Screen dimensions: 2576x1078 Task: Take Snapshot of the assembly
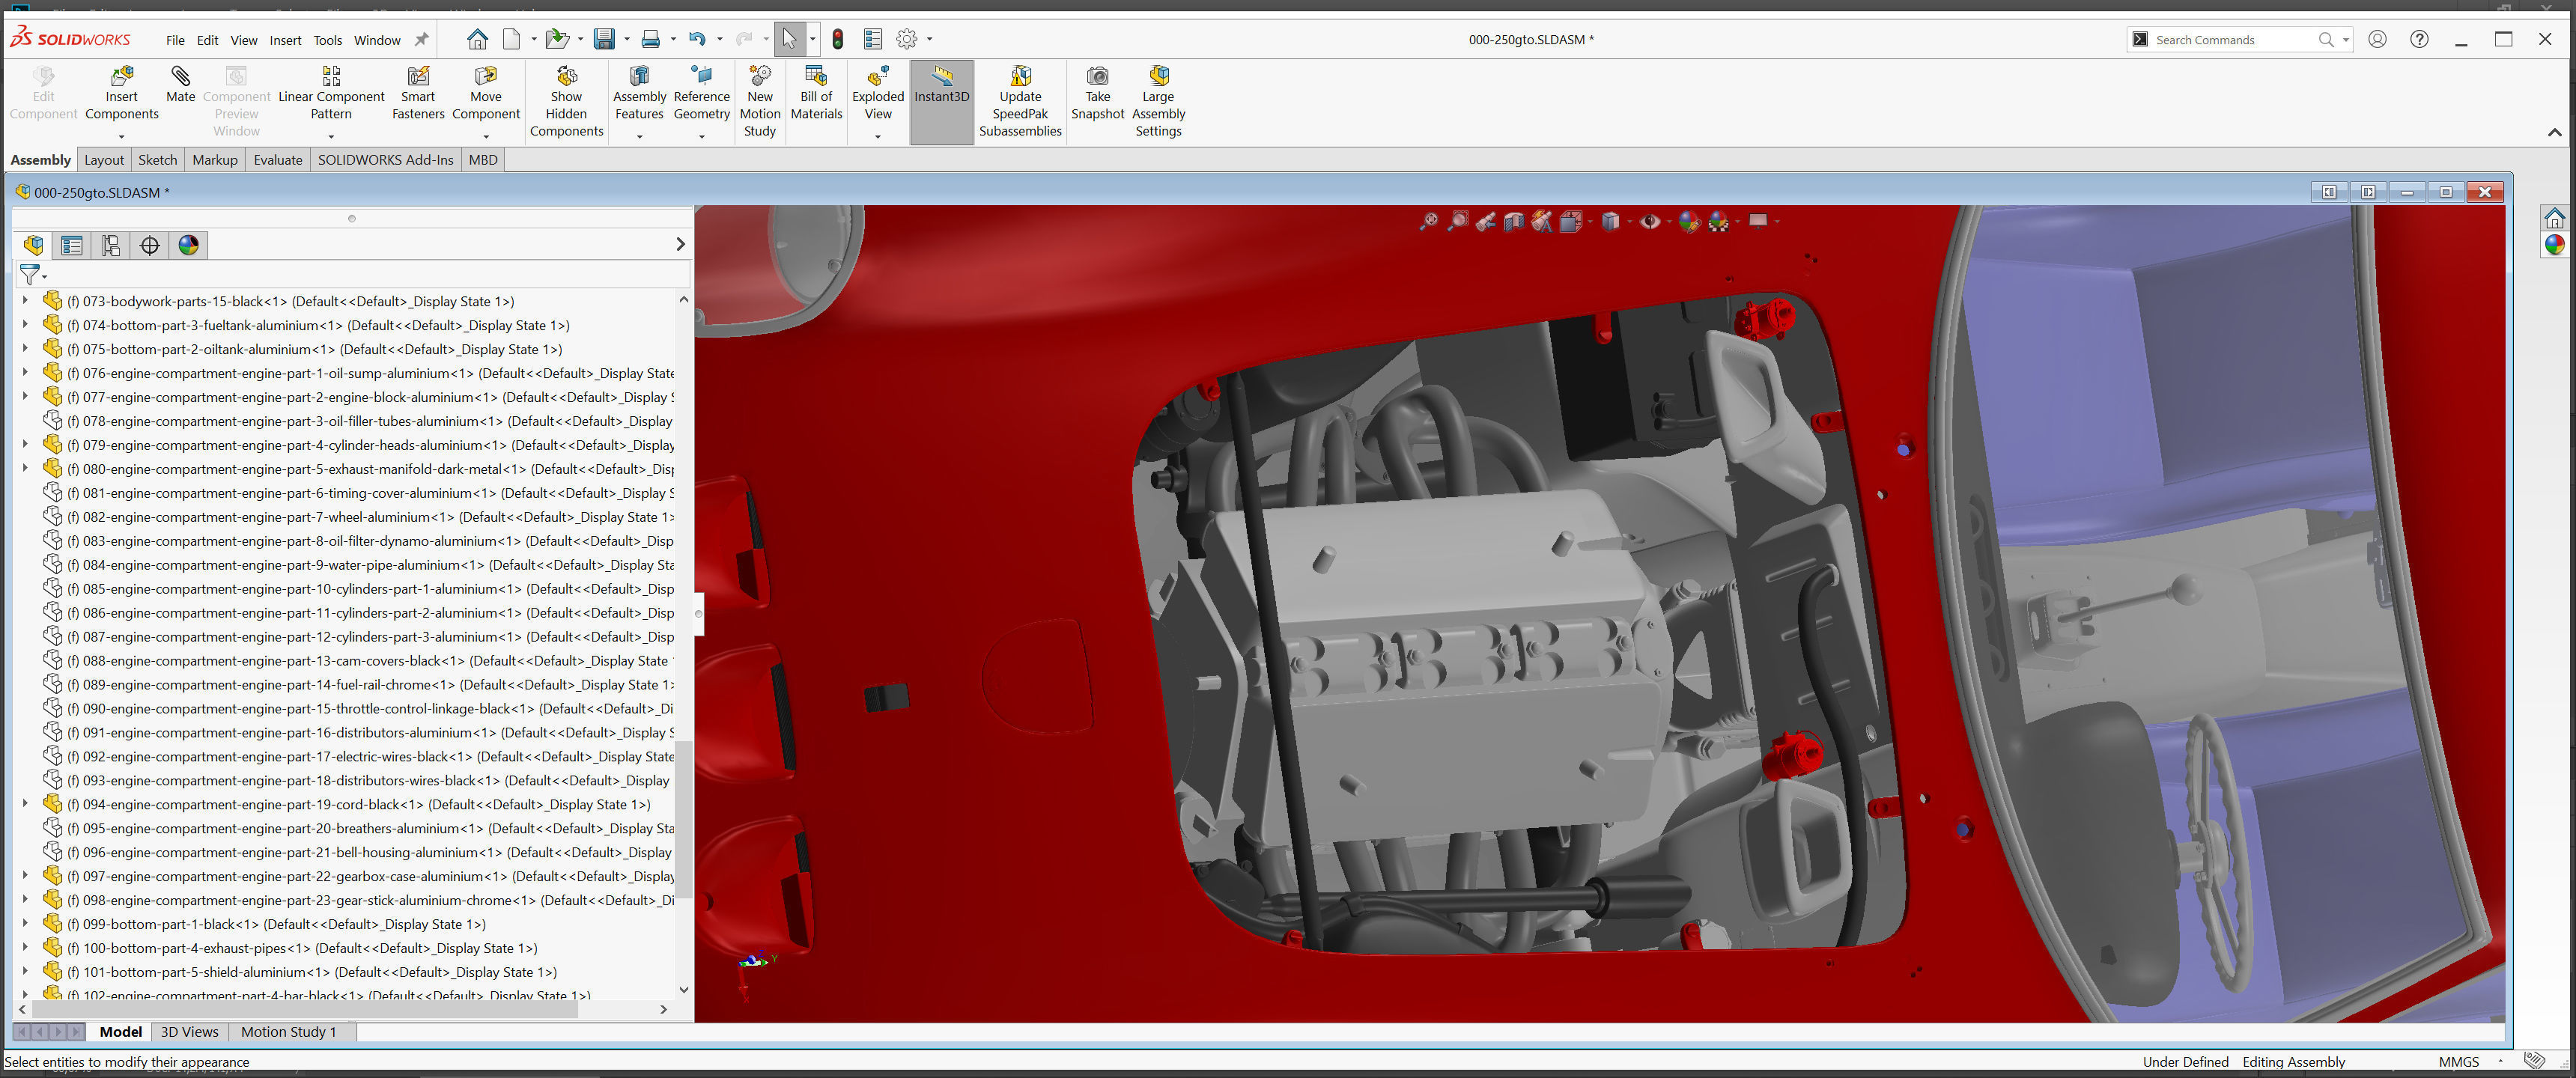click(1097, 77)
